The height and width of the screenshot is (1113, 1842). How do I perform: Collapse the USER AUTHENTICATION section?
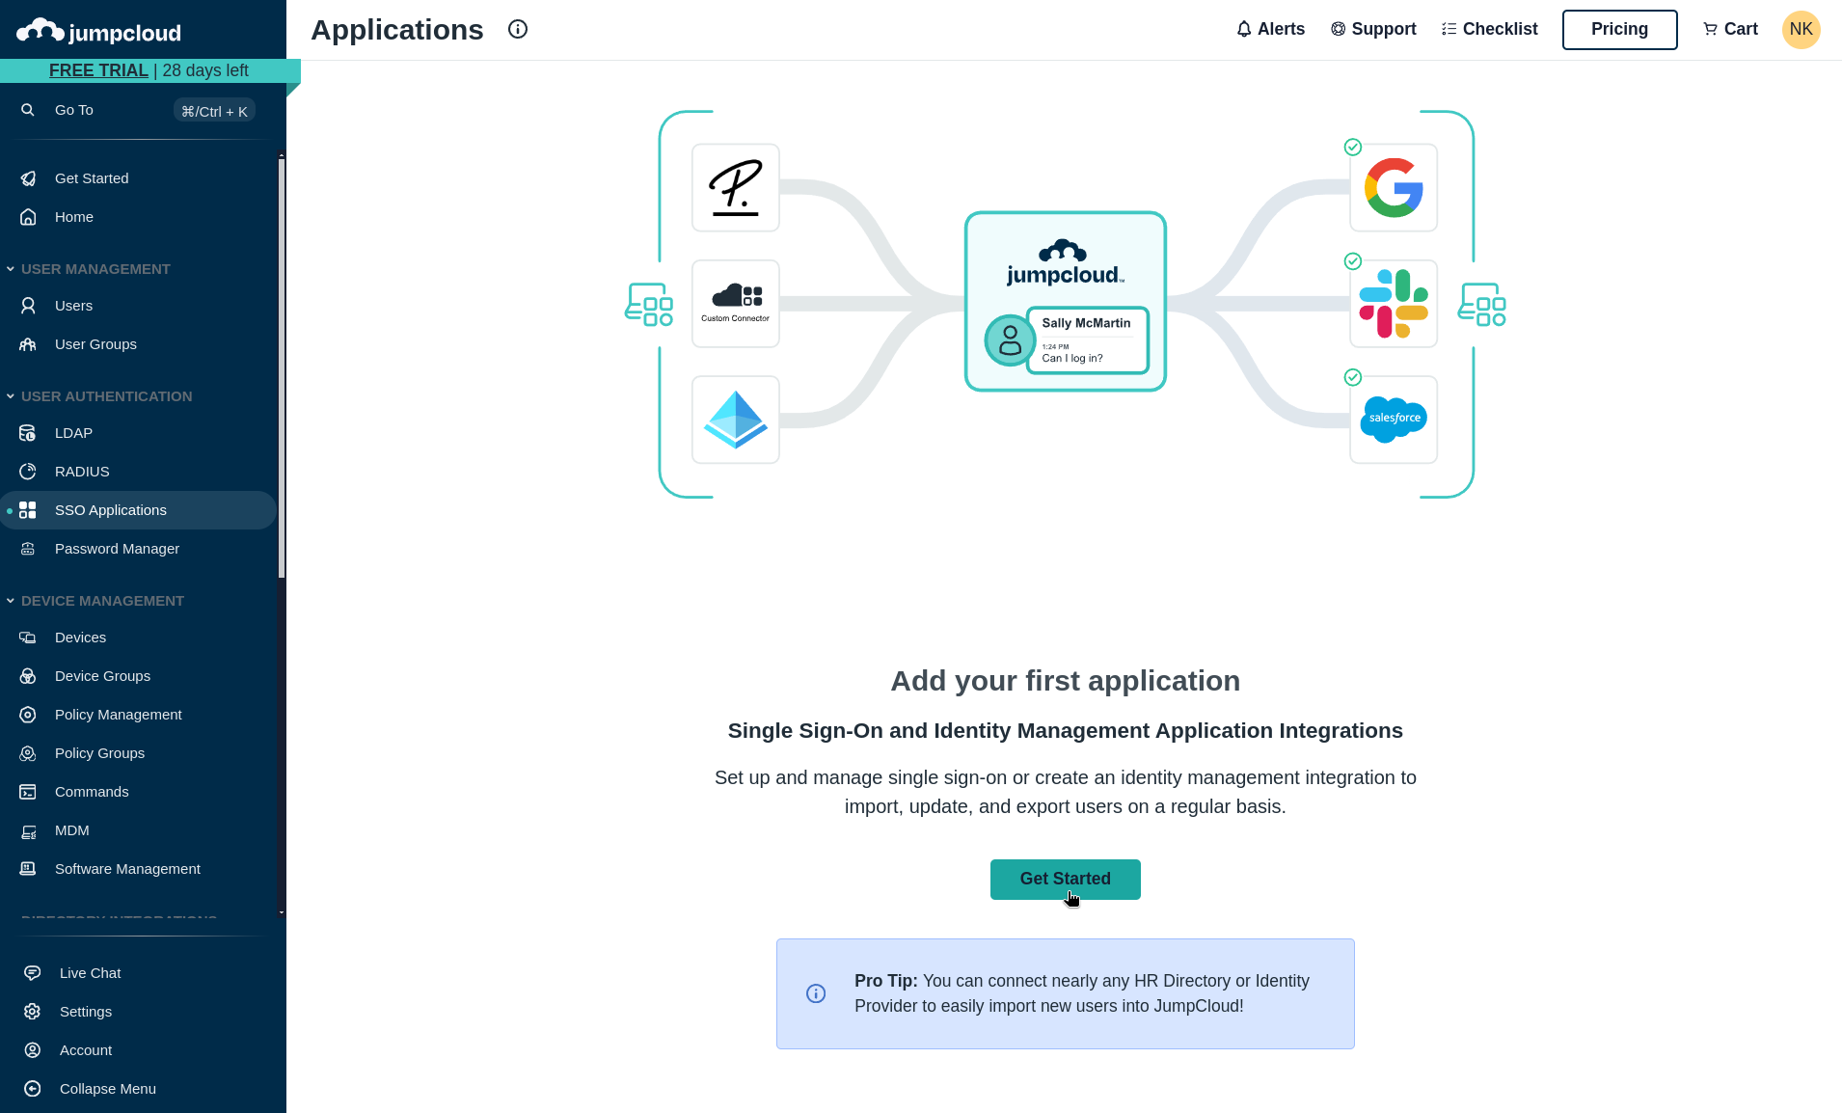(x=11, y=395)
